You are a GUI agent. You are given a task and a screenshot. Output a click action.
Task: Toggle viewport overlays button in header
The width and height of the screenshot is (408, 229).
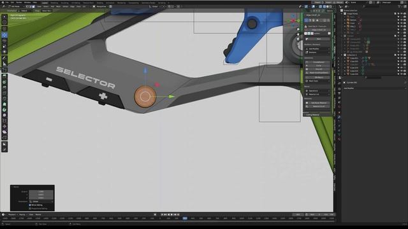point(313,6)
